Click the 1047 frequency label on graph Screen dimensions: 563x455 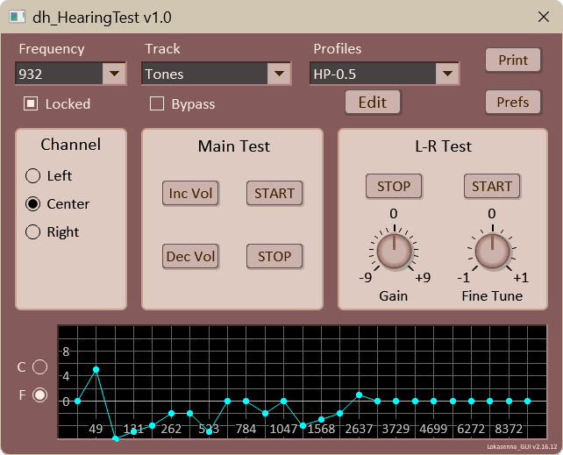(x=283, y=429)
